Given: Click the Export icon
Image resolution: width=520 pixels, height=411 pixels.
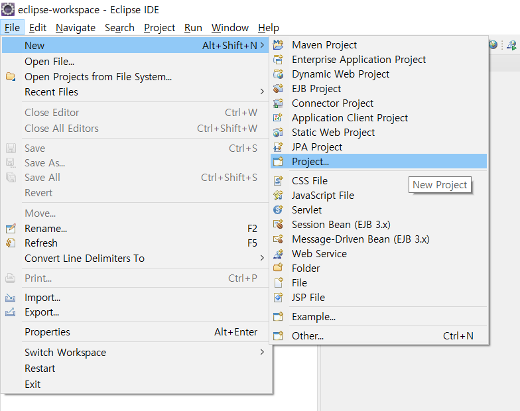Looking at the screenshot, I should tap(11, 312).
